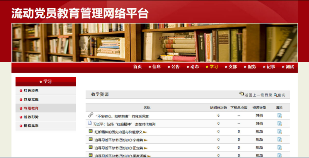Select 红色经典 in the sidebar
This screenshot has height=158, width=309.
tap(31, 91)
